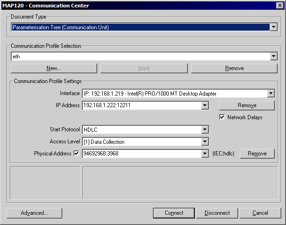Screen dimensions: 286x225
Task: Click into the Physical Address value field
Action: tap(141, 154)
